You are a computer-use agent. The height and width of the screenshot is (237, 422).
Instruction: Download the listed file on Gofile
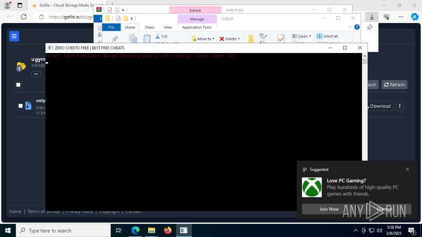(x=379, y=106)
